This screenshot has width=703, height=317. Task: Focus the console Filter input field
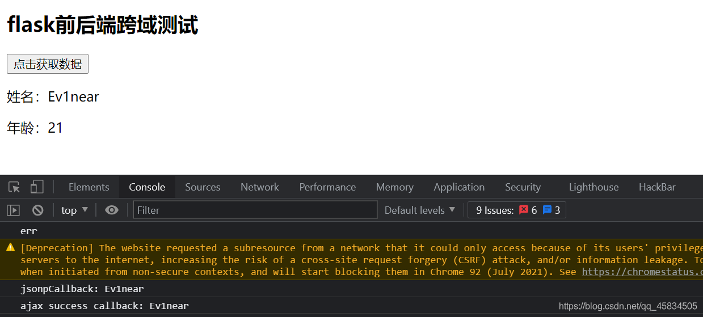[x=255, y=210]
